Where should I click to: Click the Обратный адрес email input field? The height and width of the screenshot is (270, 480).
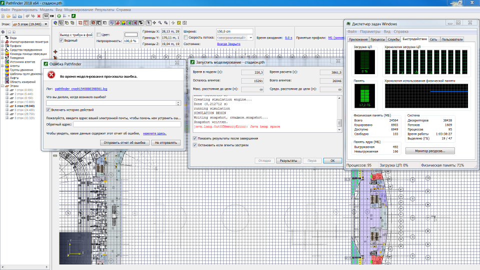127,125
